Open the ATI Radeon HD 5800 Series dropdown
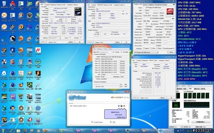 pyautogui.click(x=146, y=52)
